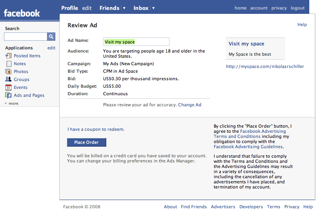Click the US$5.00 daily budget value
316x213 pixels.
(x=112, y=86)
